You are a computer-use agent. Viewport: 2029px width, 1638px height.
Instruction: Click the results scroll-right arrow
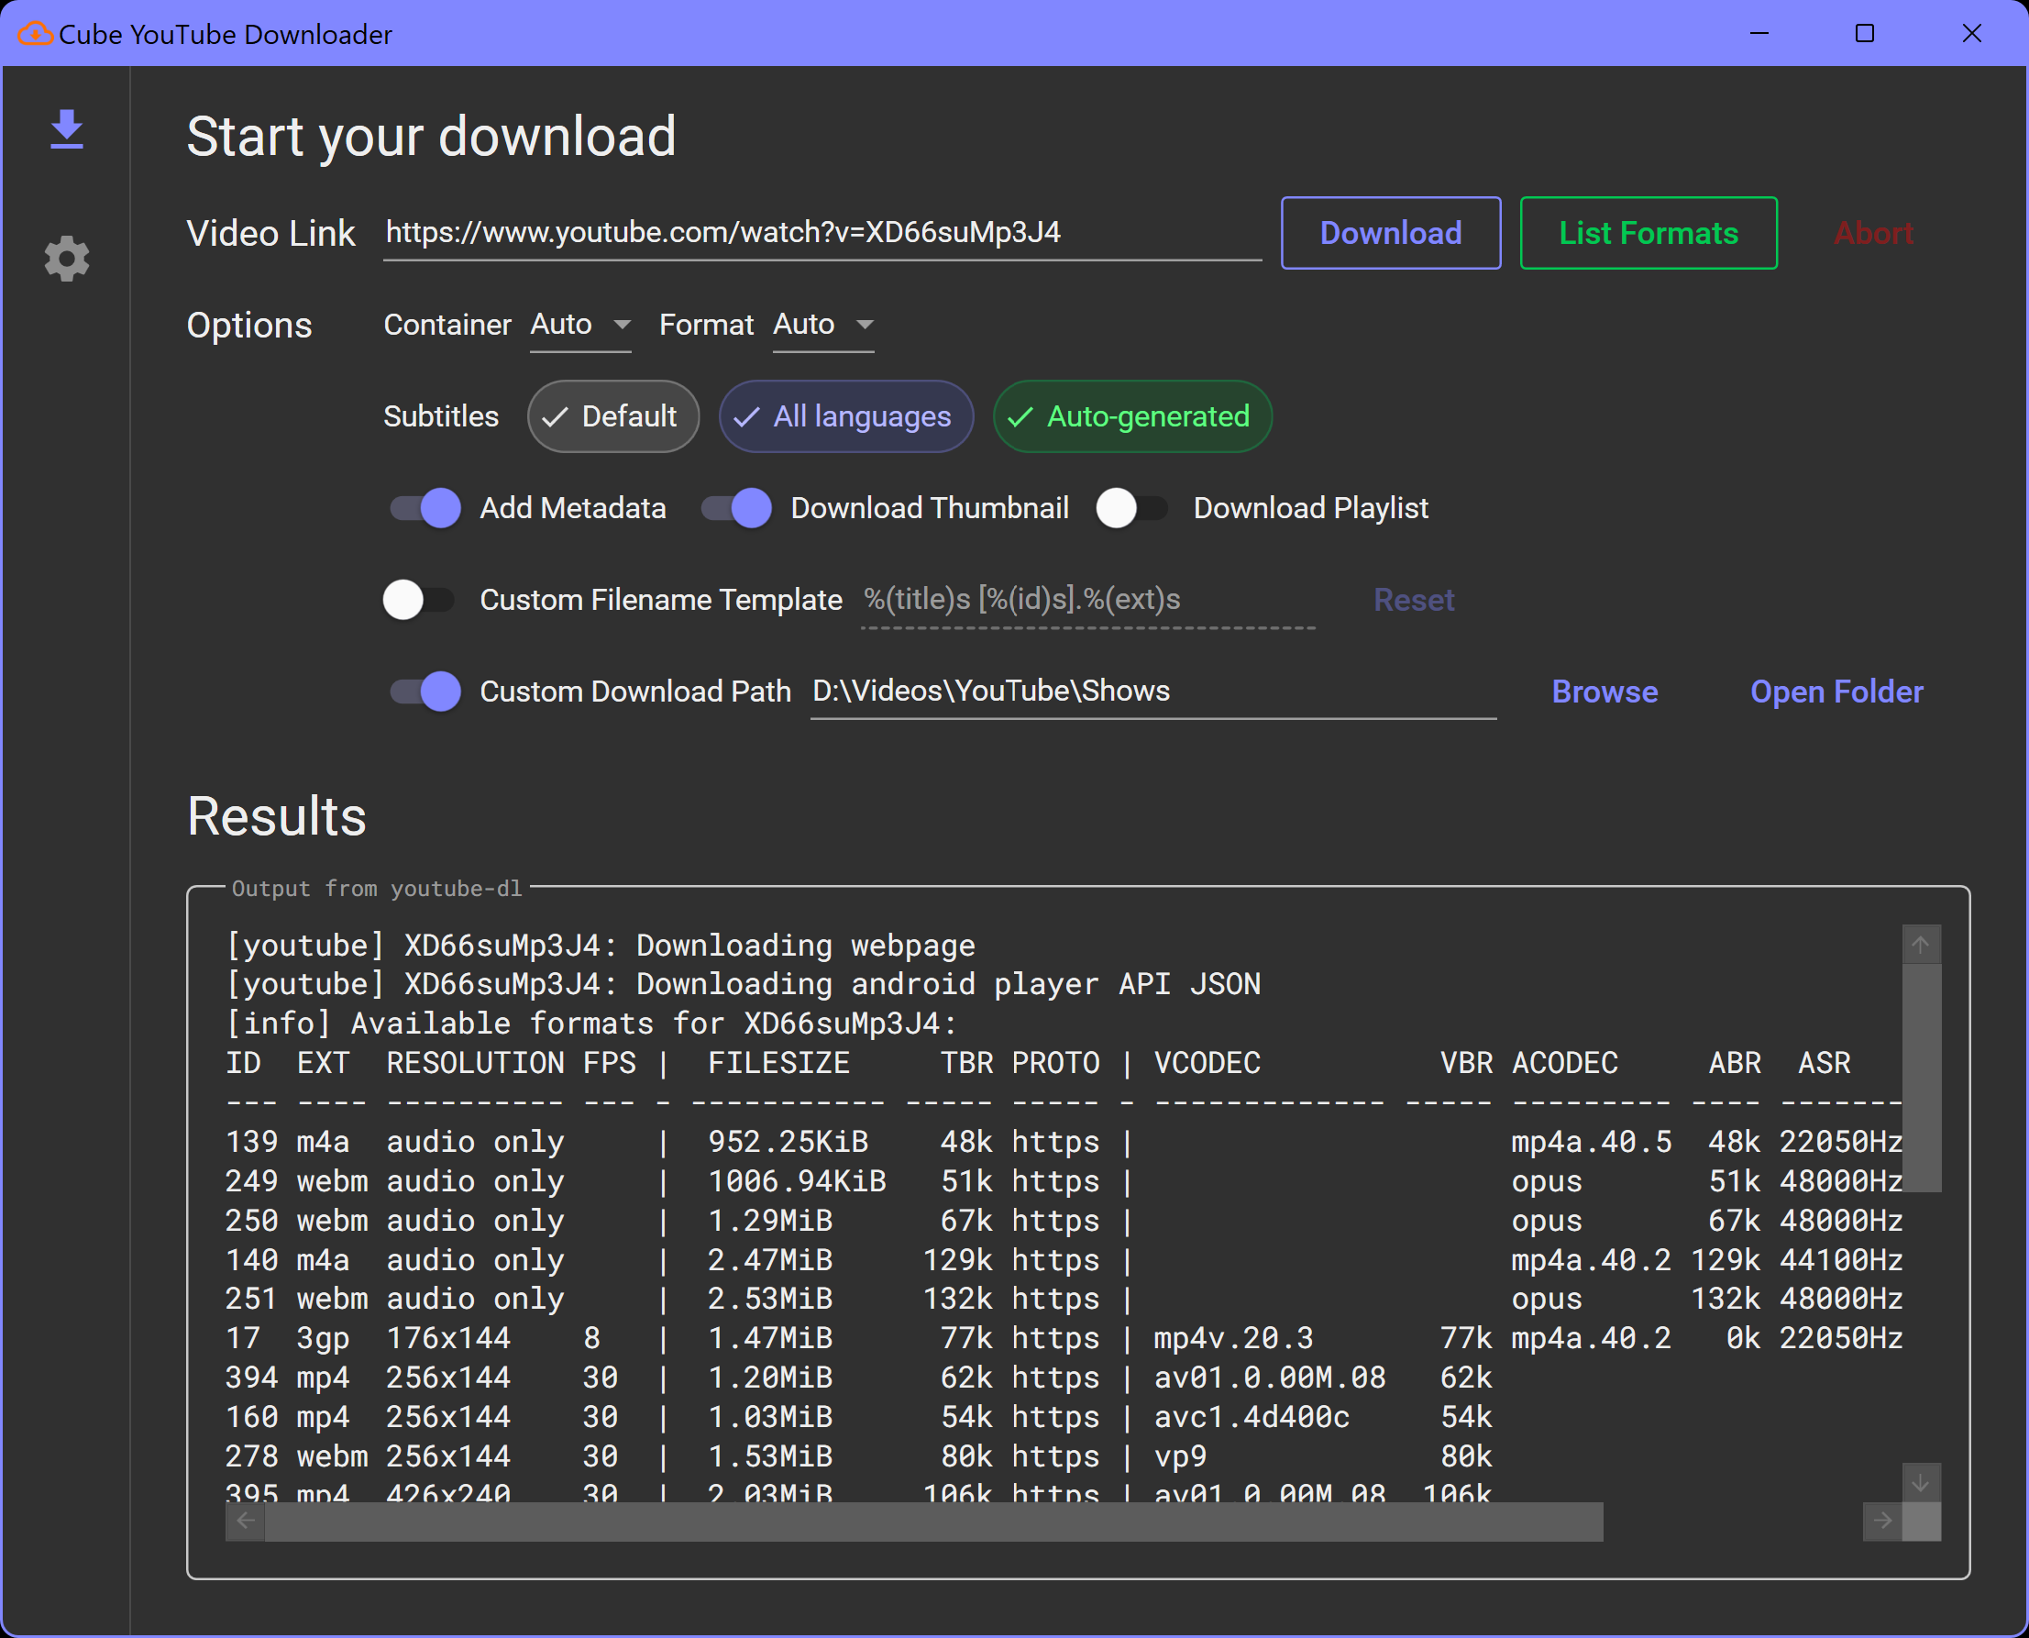(x=1882, y=1521)
